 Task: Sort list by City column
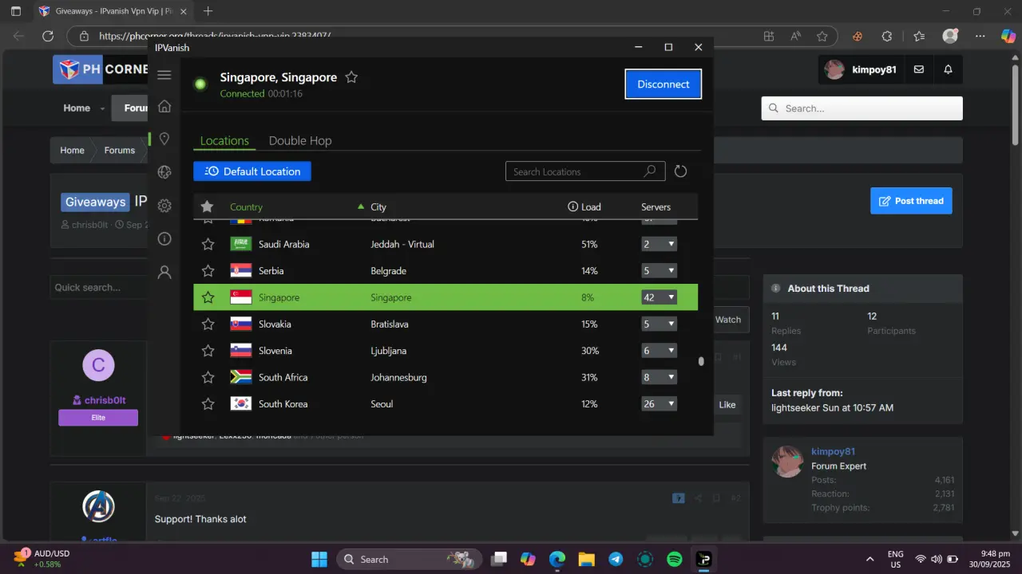pyautogui.click(x=378, y=206)
